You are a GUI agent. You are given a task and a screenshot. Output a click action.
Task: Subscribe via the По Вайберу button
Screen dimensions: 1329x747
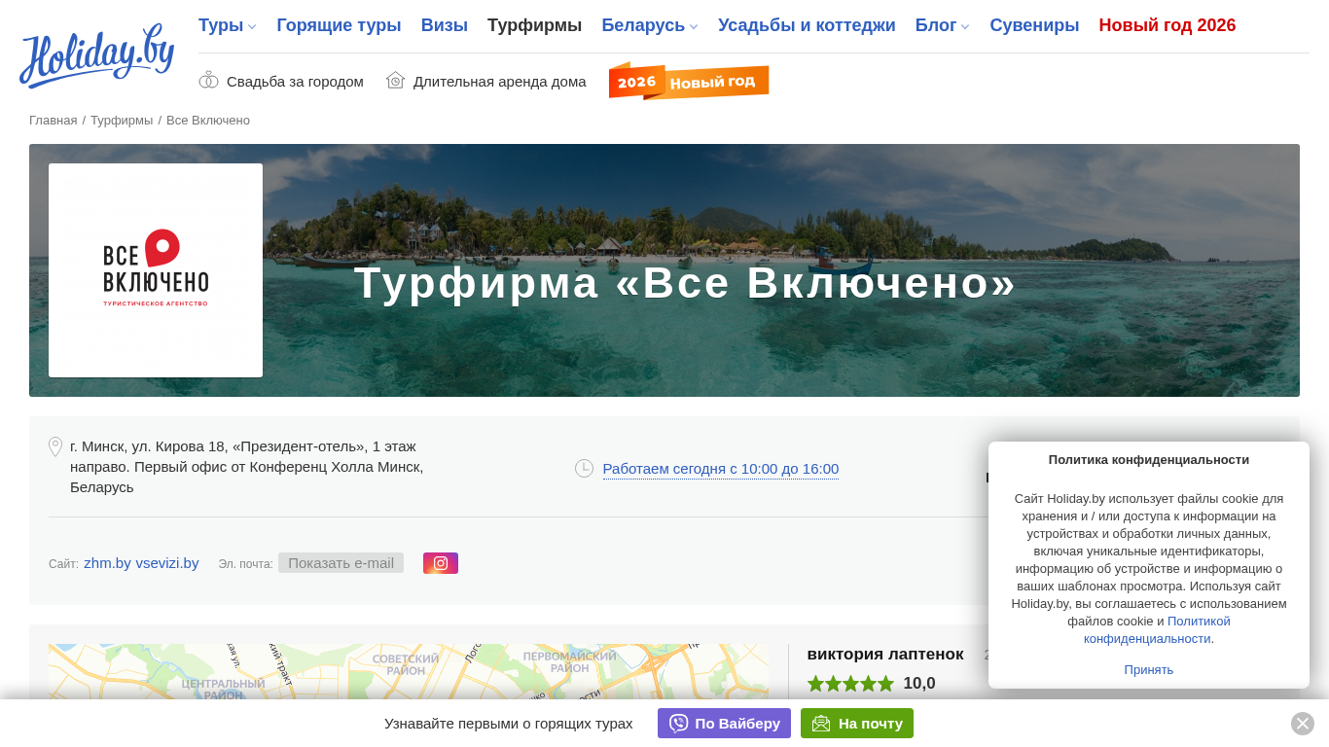click(x=724, y=724)
